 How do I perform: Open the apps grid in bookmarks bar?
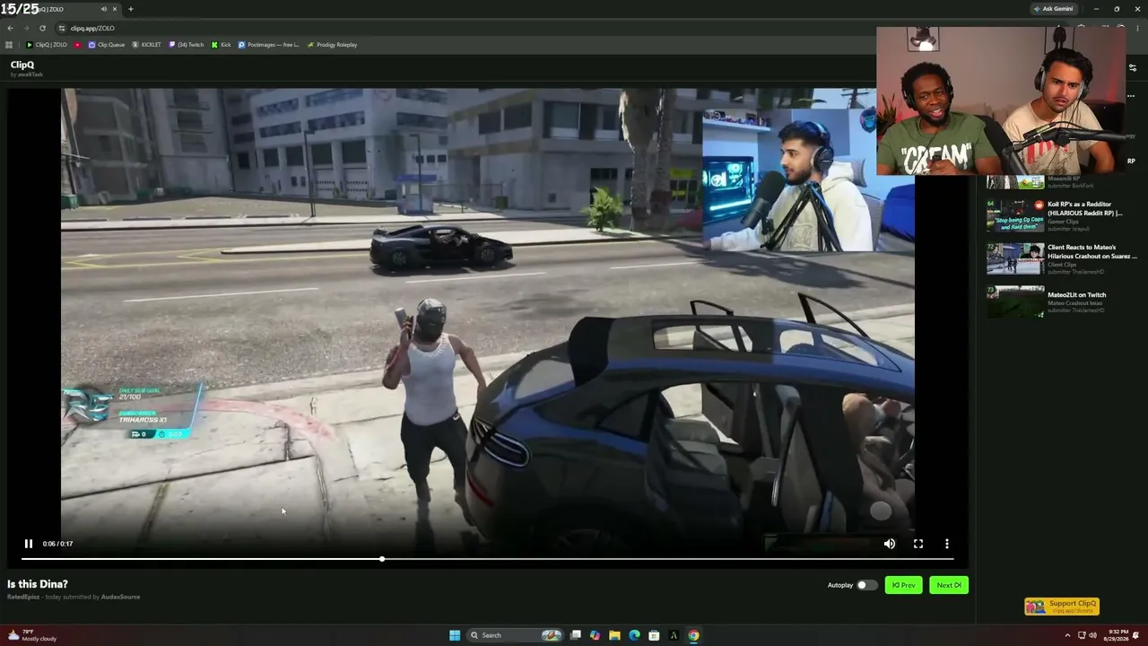pos(9,45)
